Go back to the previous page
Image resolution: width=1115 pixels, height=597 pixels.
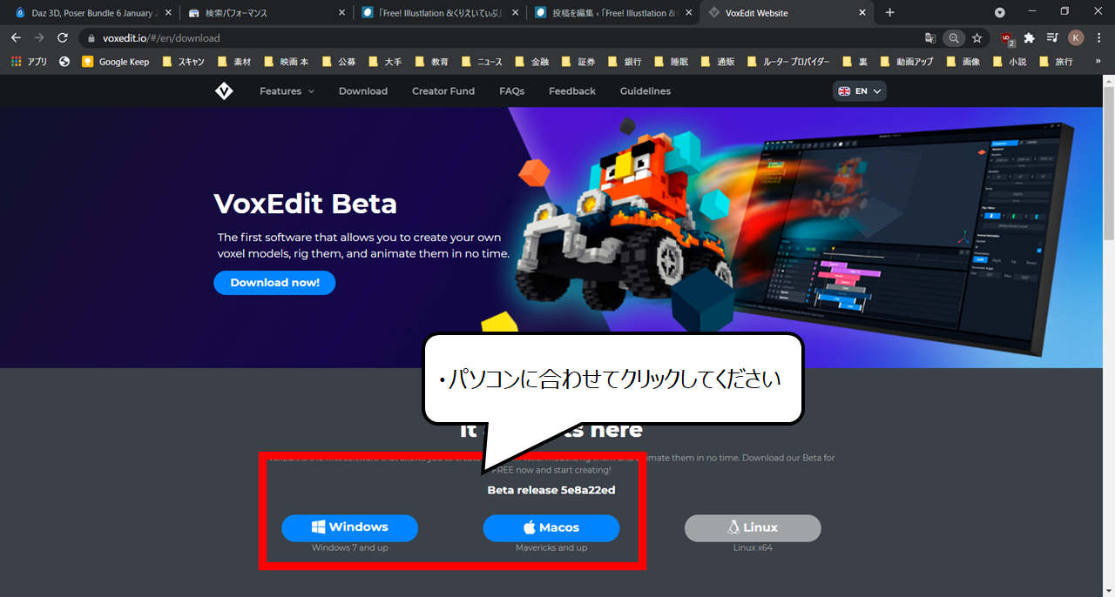click(16, 38)
